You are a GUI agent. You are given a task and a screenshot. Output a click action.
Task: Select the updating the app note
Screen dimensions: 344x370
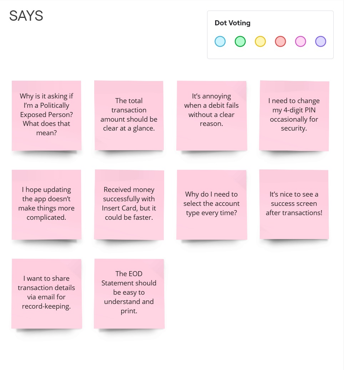pyautogui.click(x=46, y=204)
